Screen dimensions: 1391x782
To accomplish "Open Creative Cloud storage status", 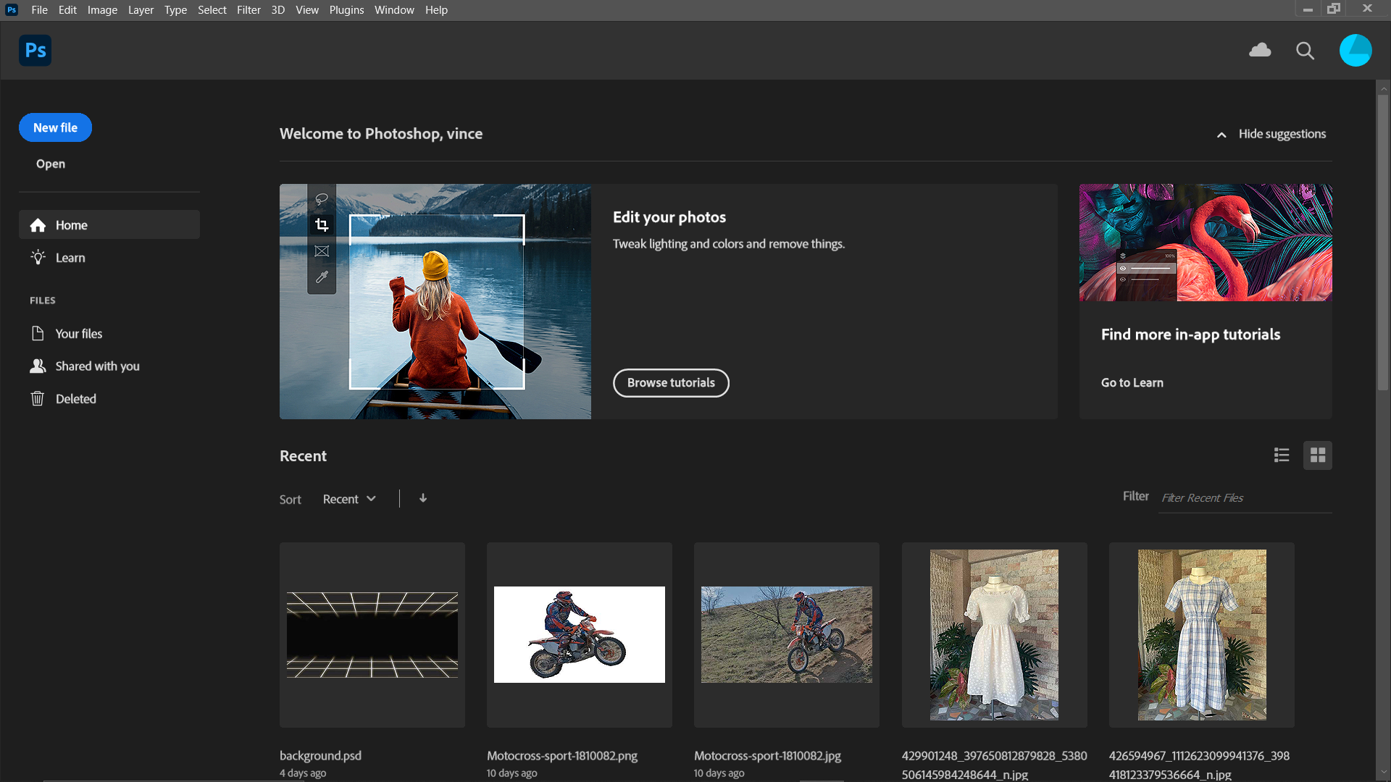I will pyautogui.click(x=1260, y=51).
